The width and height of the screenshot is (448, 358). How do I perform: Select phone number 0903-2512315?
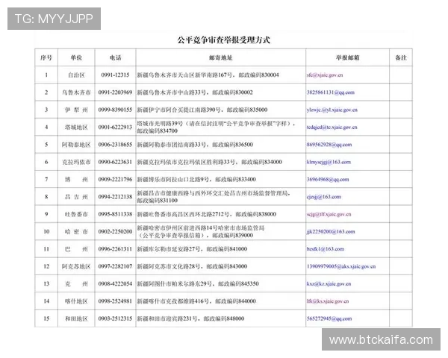pyautogui.click(x=116, y=319)
